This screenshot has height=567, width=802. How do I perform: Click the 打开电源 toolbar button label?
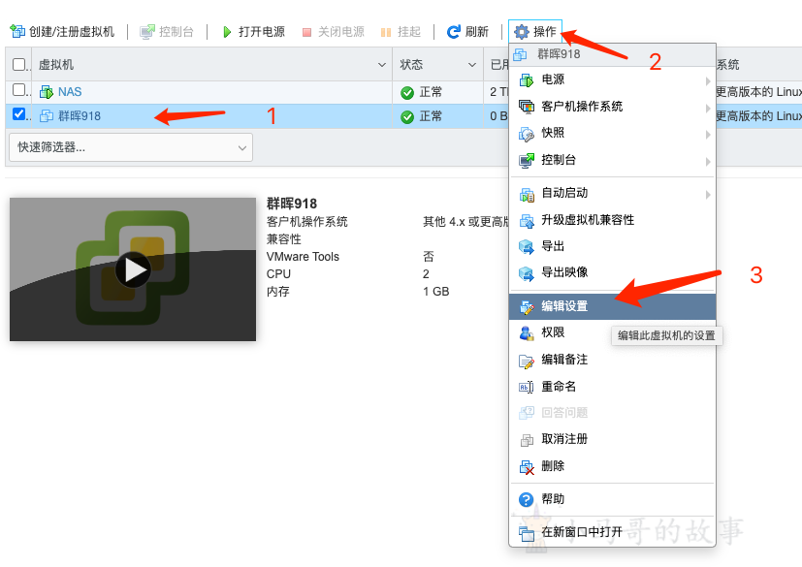[262, 32]
